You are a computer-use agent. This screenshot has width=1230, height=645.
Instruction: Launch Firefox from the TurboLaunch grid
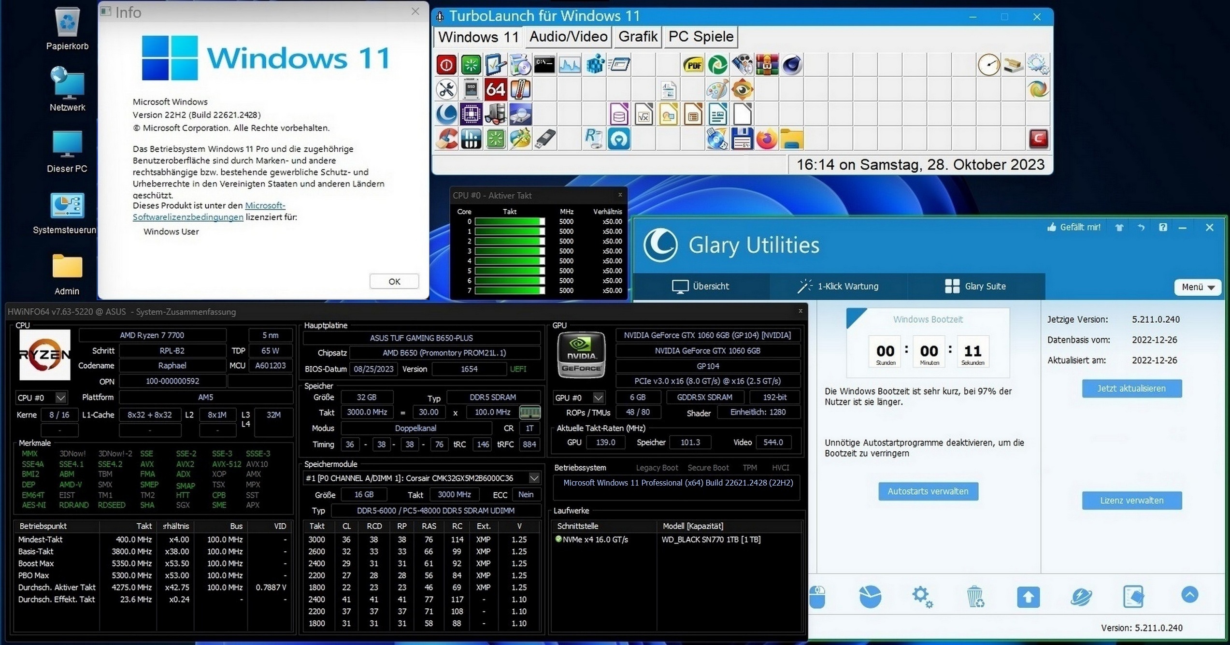(766, 140)
